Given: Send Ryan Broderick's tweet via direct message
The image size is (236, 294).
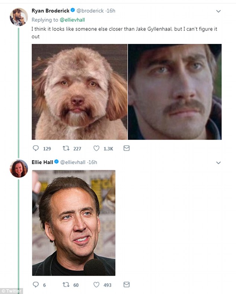Looking at the screenshot, I should 126,148.
